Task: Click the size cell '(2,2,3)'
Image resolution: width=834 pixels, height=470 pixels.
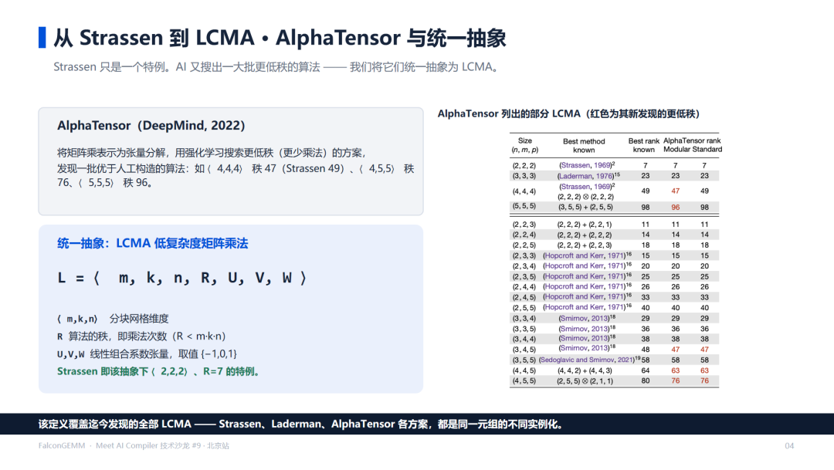Action: (x=524, y=225)
